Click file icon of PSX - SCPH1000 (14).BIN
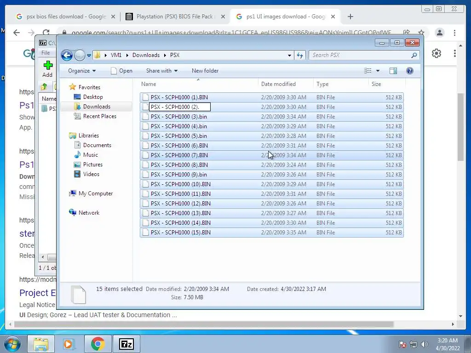This screenshot has width=471, height=353. [x=145, y=223]
